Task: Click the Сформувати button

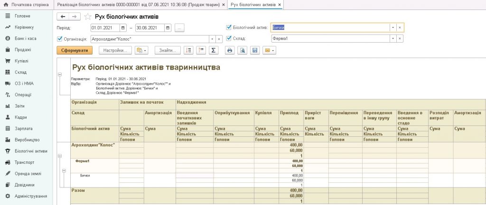Action: (x=75, y=50)
